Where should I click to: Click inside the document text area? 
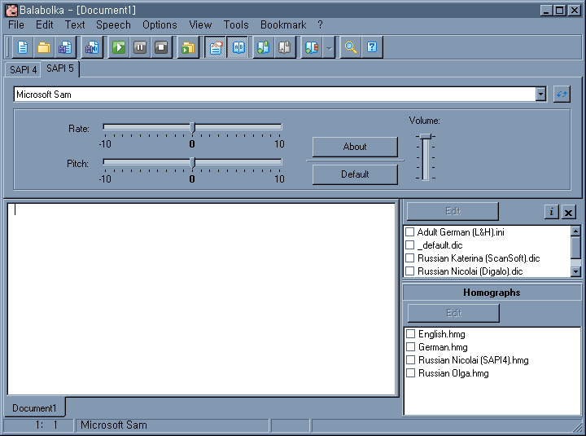click(202, 298)
